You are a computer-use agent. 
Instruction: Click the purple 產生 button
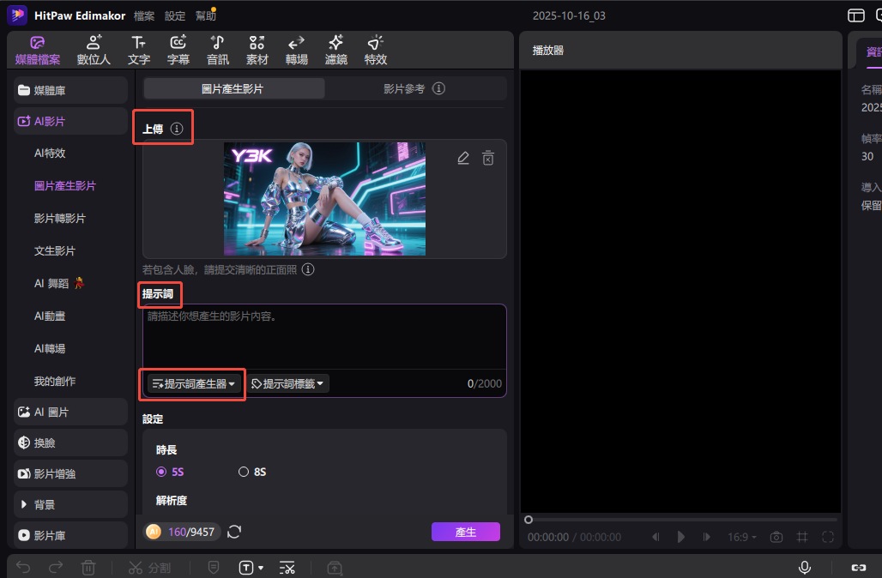465,532
